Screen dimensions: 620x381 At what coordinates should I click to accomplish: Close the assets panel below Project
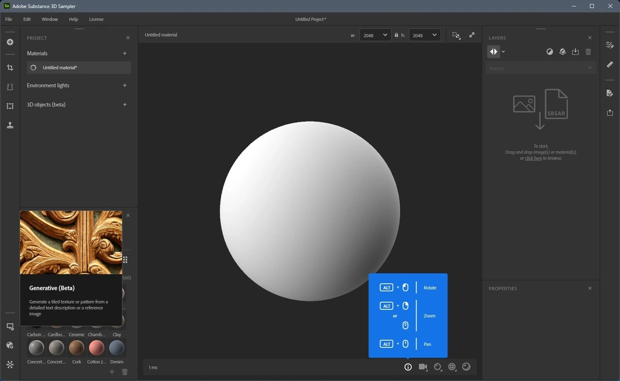[128, 216]
